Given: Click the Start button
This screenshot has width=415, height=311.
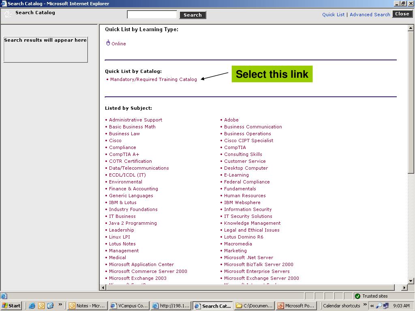Looking at the screenshot, I should [x=11, y=306].
